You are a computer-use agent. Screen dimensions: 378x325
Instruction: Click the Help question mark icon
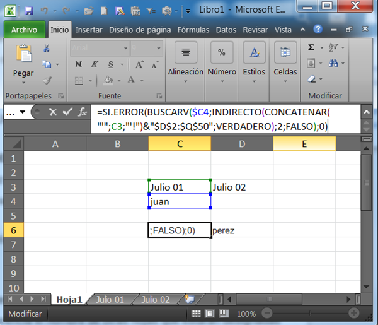point(318,29)
